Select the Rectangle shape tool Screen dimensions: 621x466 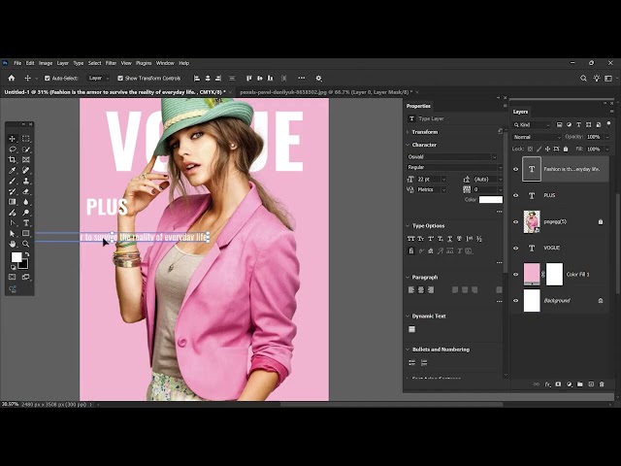tap(26, 233)
